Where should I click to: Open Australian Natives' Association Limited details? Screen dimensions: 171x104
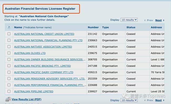[43, 47]
